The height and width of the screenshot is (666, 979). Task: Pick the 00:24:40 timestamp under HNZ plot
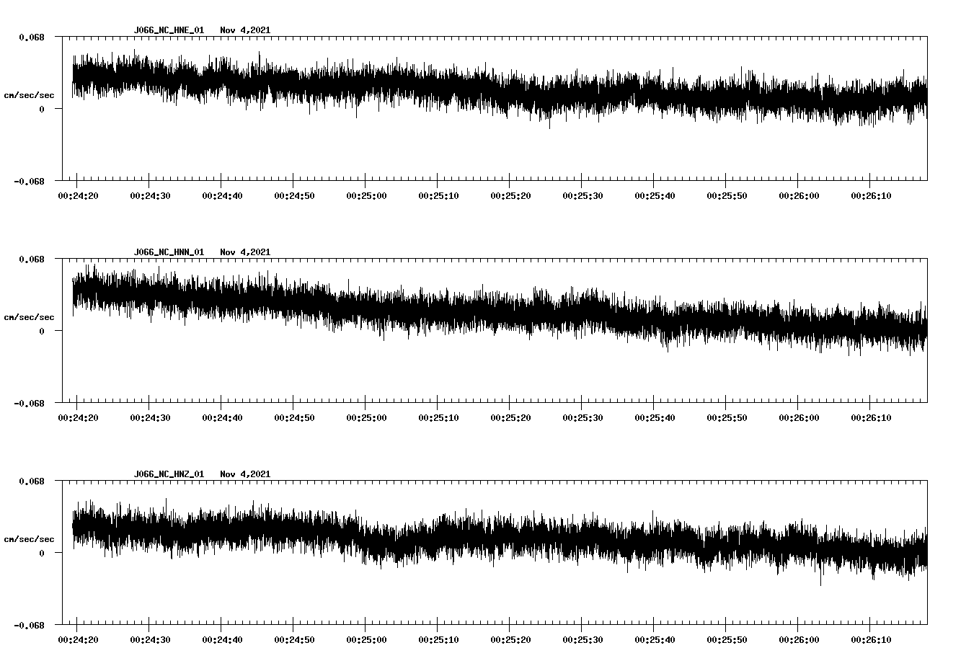222,640
